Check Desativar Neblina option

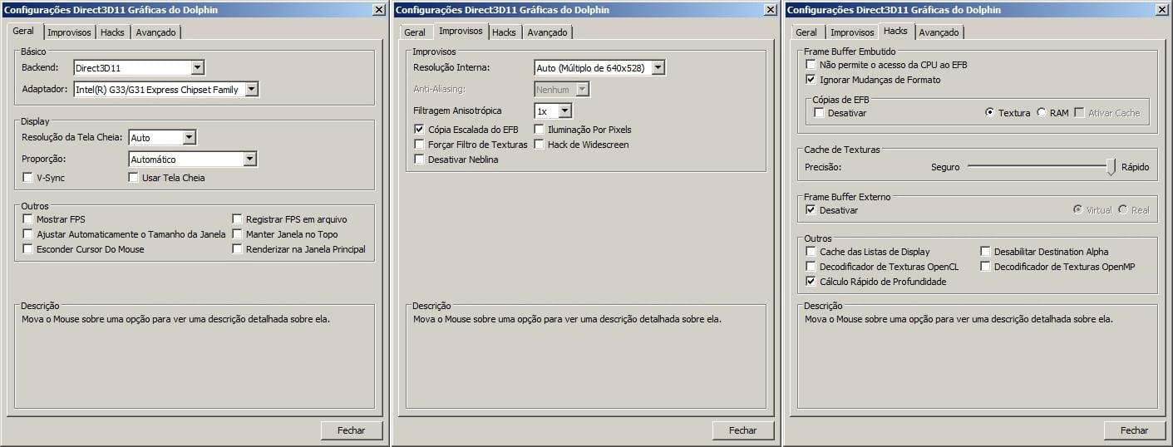[420, 160]
